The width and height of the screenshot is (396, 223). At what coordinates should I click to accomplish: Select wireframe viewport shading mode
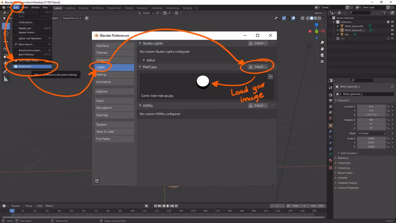(x=308, y=18)
